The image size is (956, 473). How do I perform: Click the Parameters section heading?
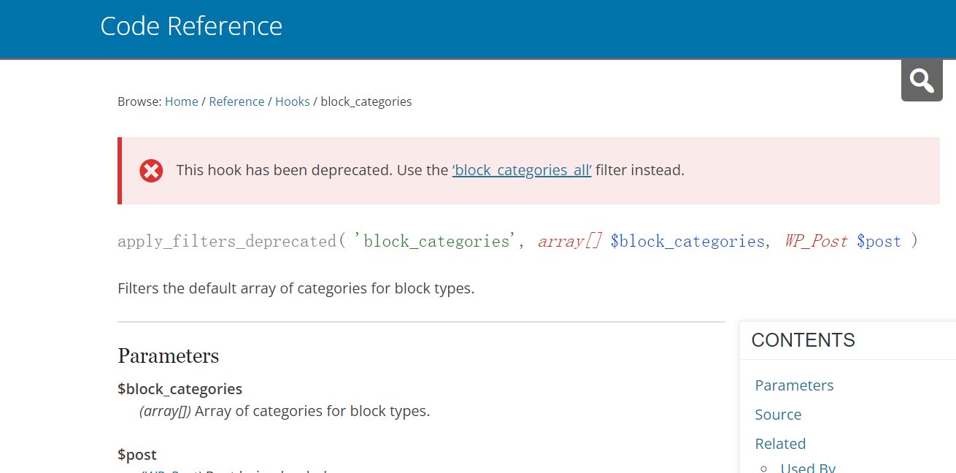click(x=168, y=356)
